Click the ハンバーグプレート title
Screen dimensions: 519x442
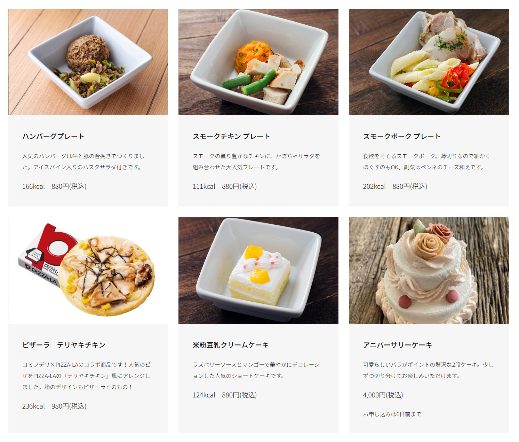[x=53, y=137]
